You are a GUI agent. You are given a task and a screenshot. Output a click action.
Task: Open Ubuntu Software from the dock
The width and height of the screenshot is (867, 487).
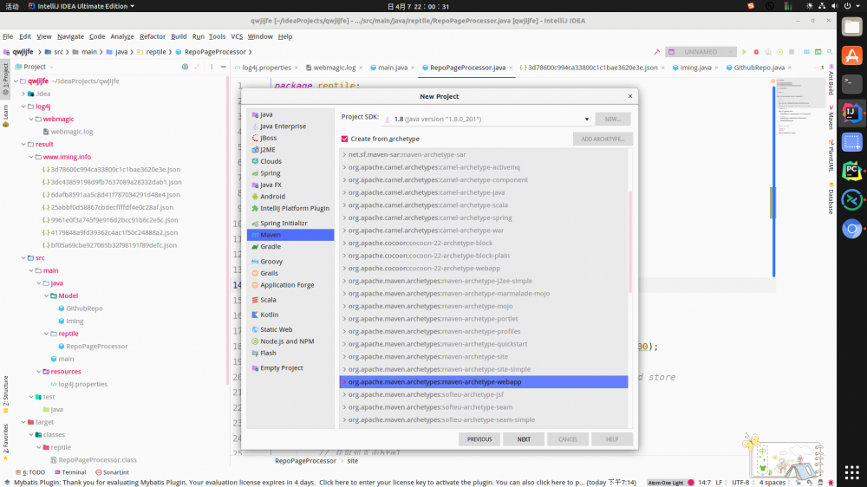pos(851,55)
